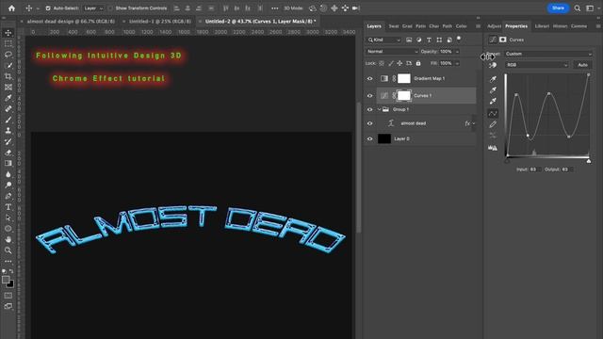The width and height of the screenshot is (603, 339).
Task: Select the edit-points curve mode icon
Action: 493,113
